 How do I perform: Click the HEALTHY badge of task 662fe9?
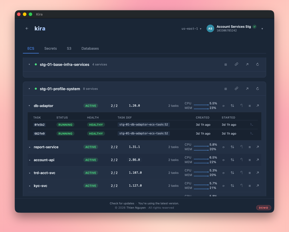pos(96,133)
